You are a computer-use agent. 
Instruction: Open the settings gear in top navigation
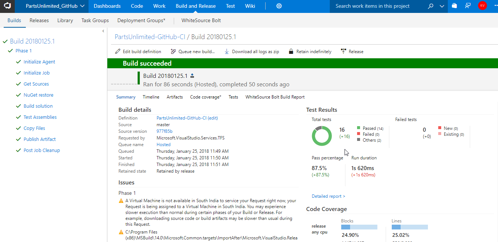(x=279, y=6)
